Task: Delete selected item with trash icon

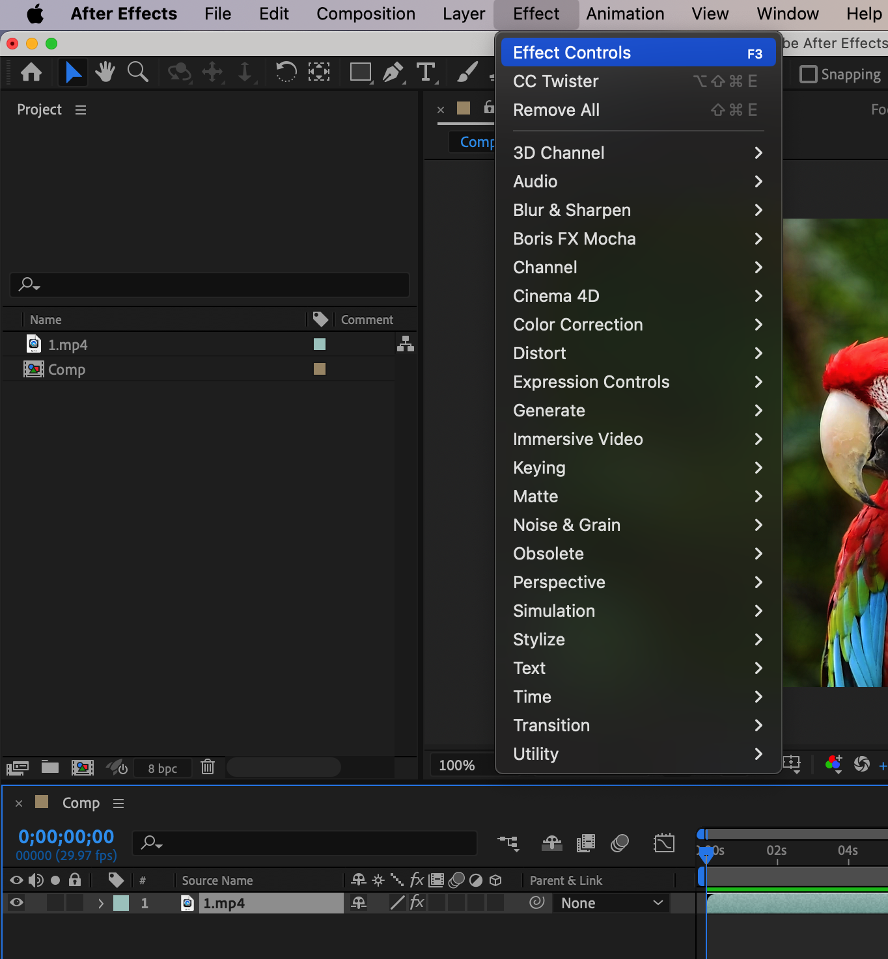Action: point(208,767)
